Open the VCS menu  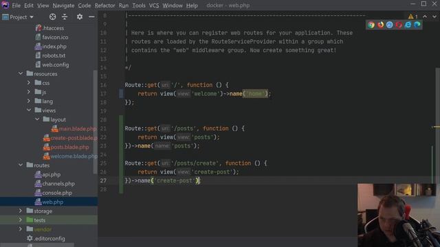(x=154, y=5)
